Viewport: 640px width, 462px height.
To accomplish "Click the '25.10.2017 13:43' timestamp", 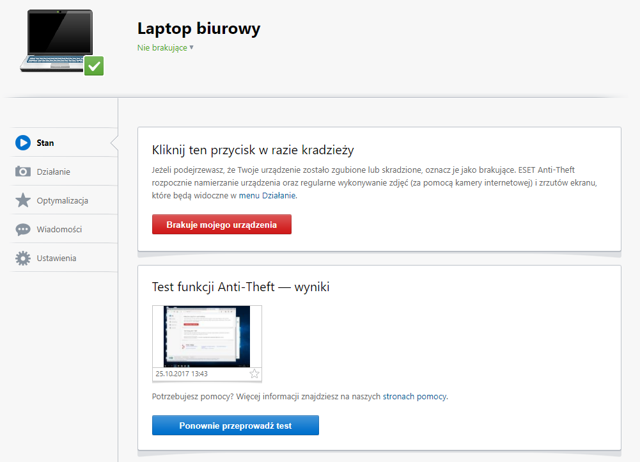I will click(182, 374).
